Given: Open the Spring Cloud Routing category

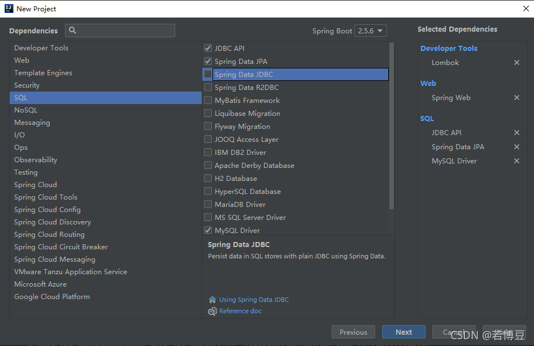Looking at the screenshot, I should tap(106, 235).
